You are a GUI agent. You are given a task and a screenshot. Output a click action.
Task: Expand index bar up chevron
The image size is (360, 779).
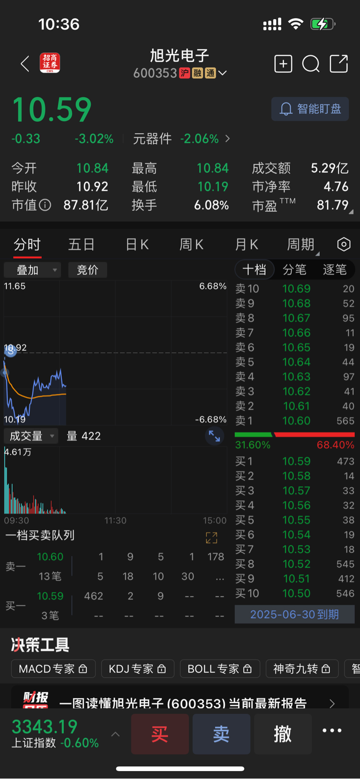115,734
